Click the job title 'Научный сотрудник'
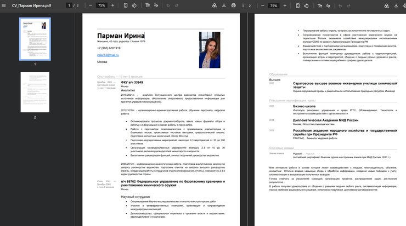 tap(136, 197)
